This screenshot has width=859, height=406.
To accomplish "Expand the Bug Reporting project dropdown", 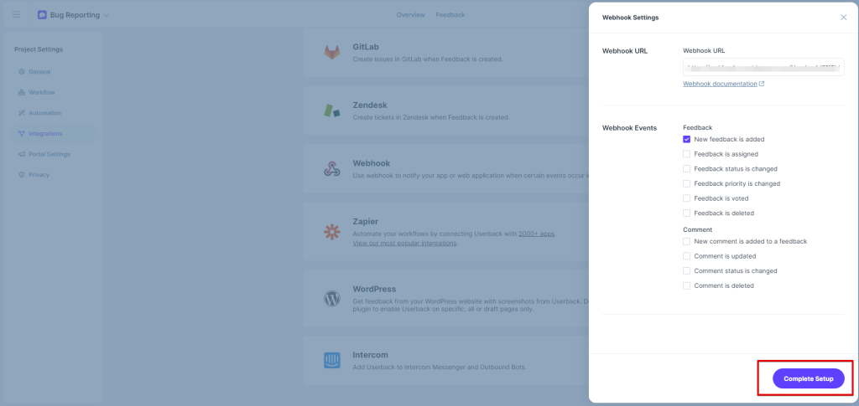I will point(106,15).
